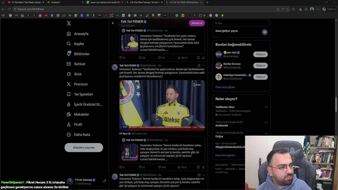
Task: Click the address bar URL
Action: pos(31,9)
